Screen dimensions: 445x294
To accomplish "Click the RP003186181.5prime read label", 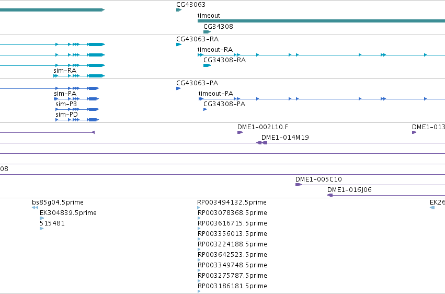I will click(x=232, y=287).
